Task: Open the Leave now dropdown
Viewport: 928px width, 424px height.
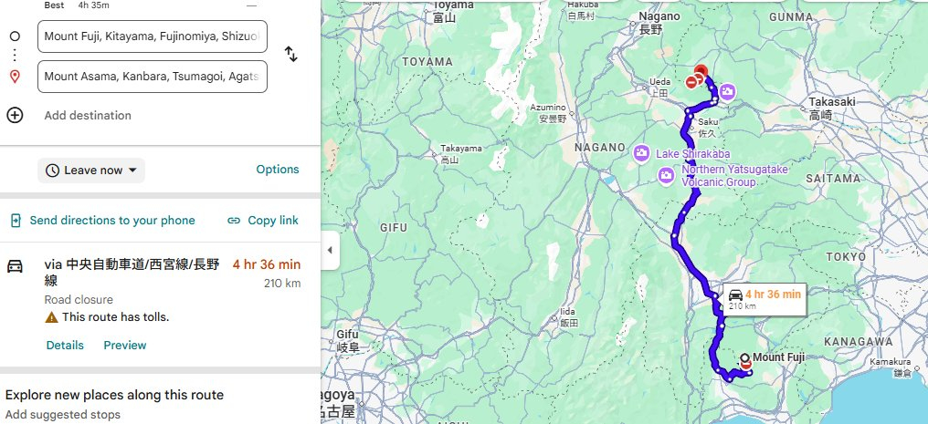Action: pyautogui.click(x=91, y=171)
